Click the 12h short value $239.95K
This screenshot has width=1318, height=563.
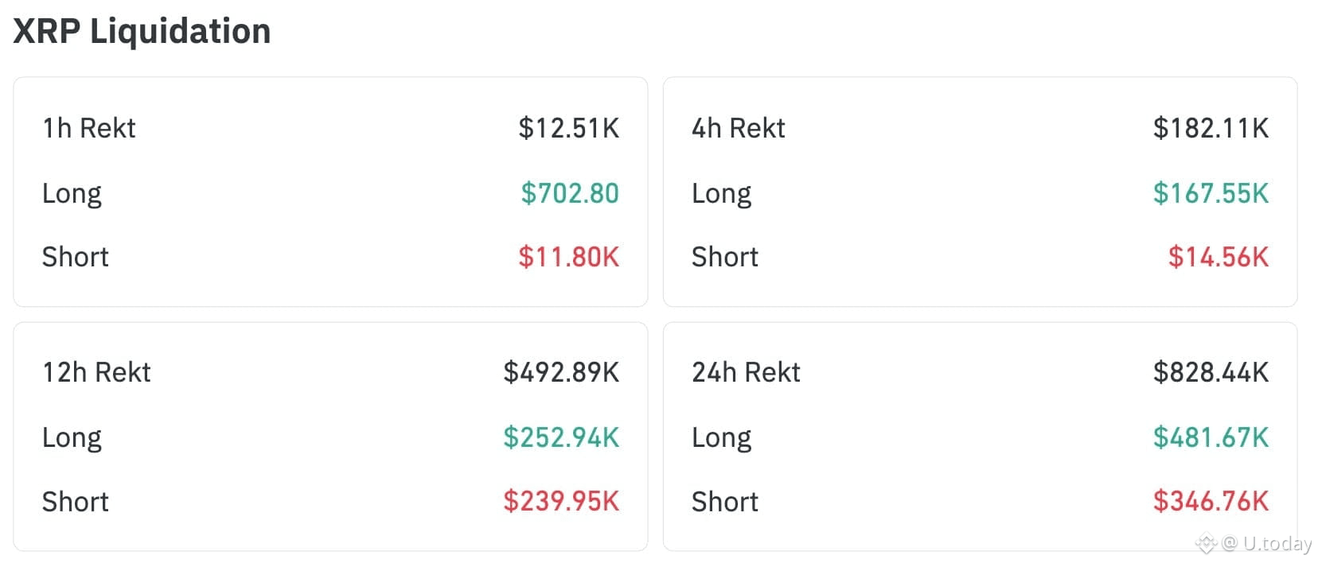[x=561, y=501]
